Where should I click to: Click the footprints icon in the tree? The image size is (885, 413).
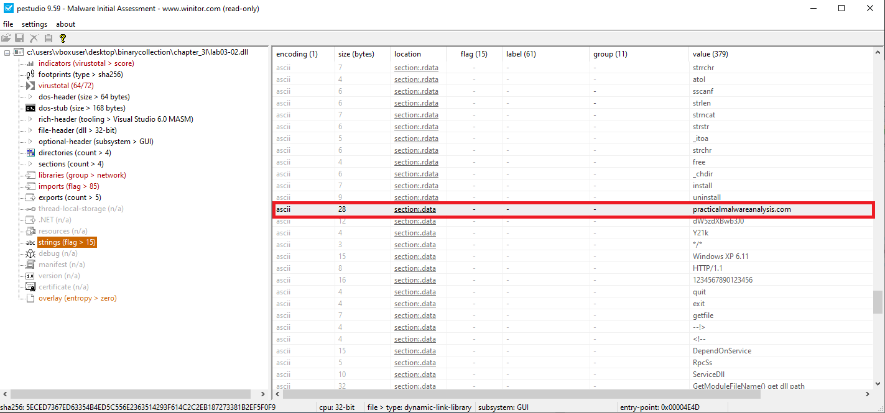pos(30,75)
